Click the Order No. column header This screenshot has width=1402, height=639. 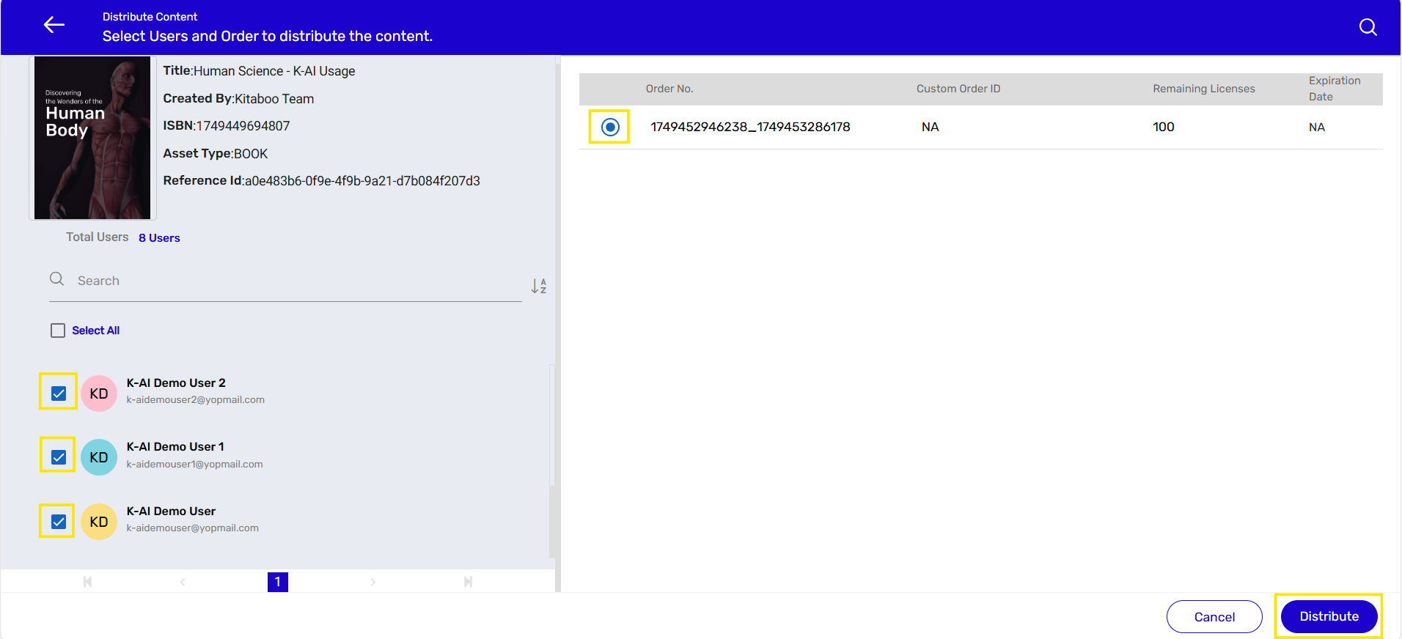(x=669, y=89)
